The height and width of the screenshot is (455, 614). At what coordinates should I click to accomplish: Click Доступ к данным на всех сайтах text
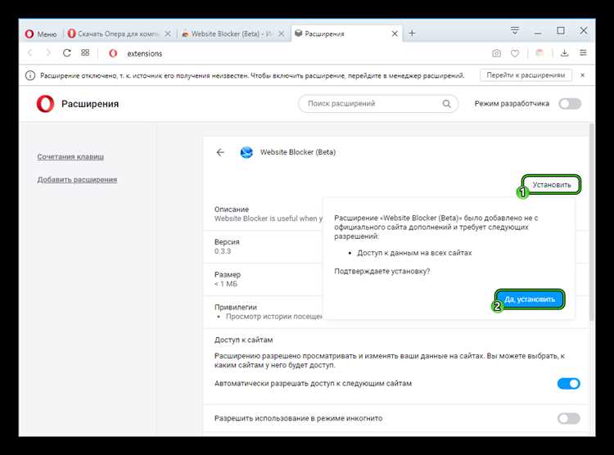[414, 253]
